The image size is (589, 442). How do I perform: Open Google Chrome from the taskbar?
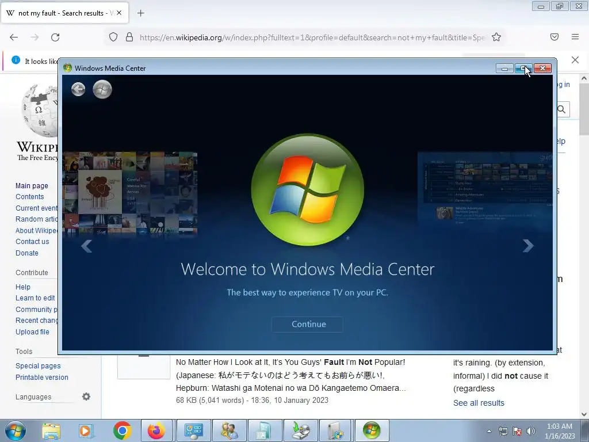coord(122,430)
